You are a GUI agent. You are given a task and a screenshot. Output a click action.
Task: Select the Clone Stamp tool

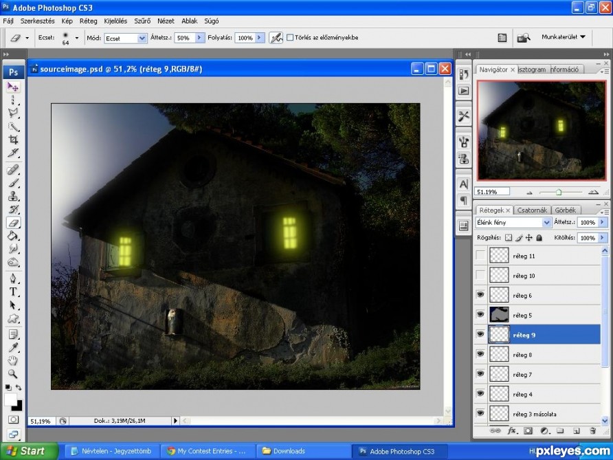point(13,197)
